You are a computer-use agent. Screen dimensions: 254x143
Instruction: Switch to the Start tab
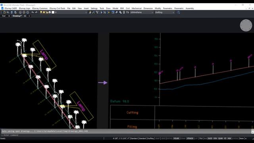point(4,16)
